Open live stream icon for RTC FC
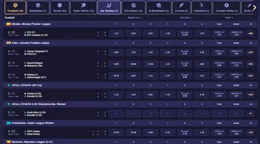260x144 pixels. coord(13,32)
